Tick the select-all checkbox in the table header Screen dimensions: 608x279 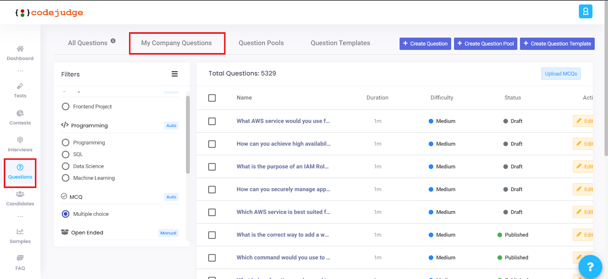(x=212, y=98)
